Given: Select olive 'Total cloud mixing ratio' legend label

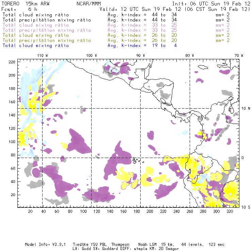Looking at the screenshot, I should 36,35.
